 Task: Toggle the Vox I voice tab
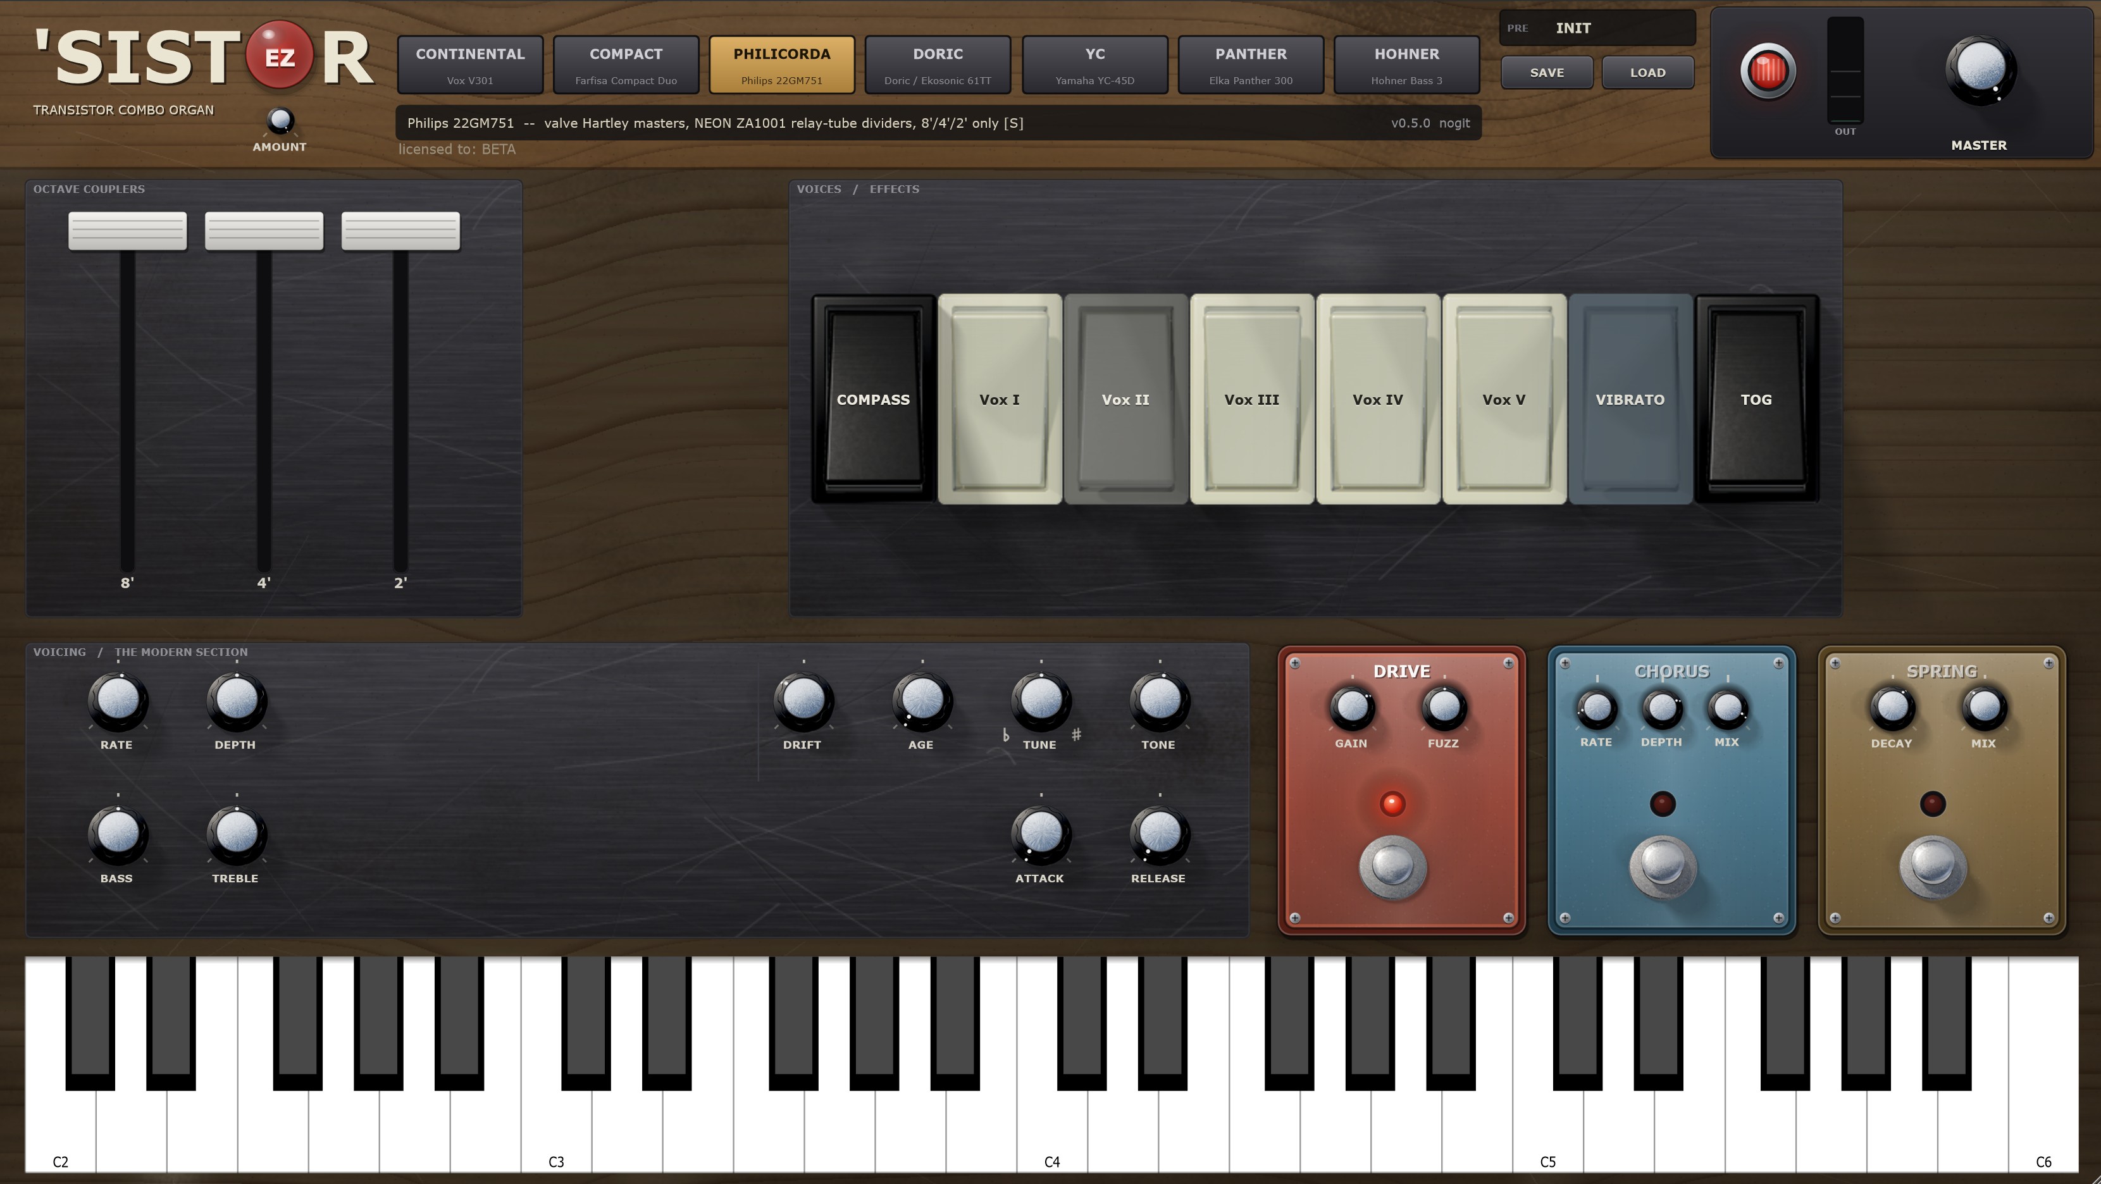click(1000, 398)
